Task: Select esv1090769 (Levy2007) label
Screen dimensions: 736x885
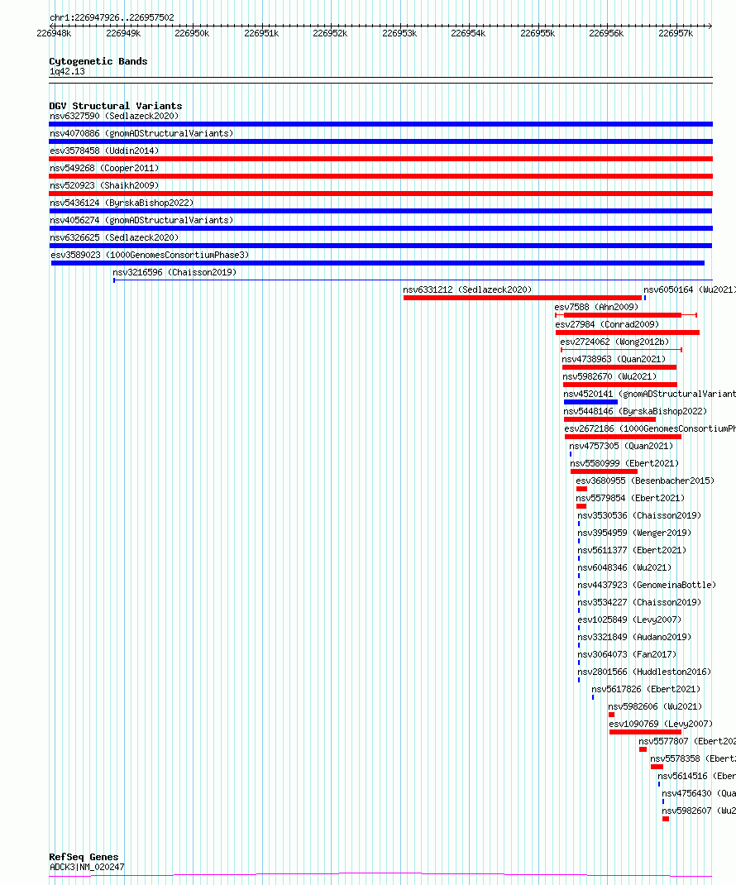Action: [661, 725]
